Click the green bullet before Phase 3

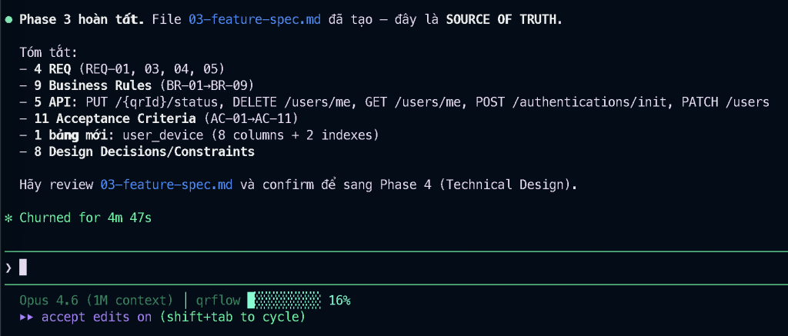click(x=8, y=20)
